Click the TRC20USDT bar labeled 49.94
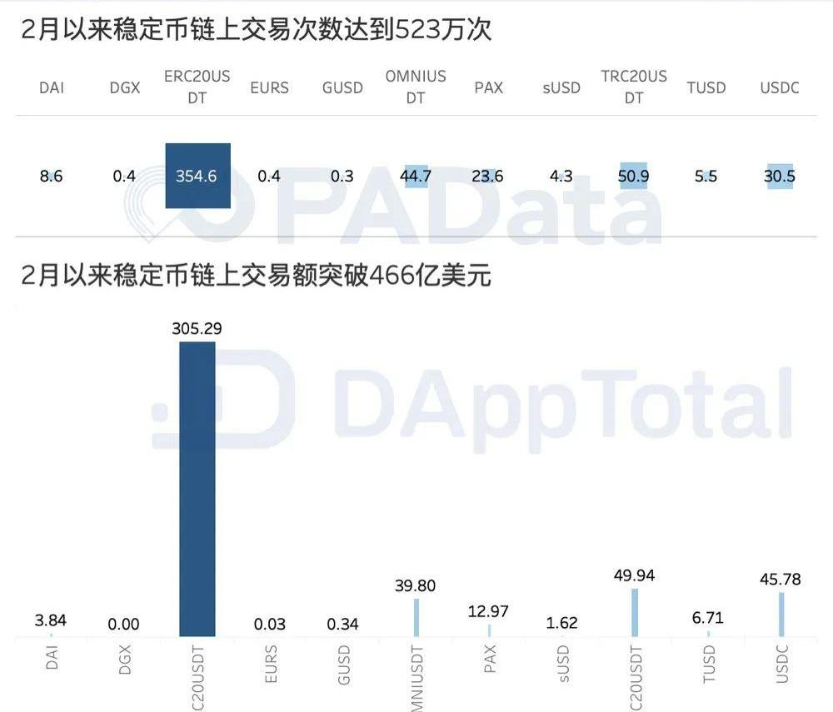833x712 pixels. click(x=635, y=613)
